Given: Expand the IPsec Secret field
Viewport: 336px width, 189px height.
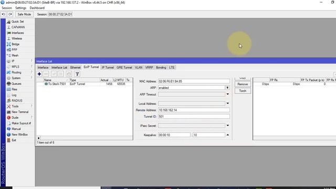Looking at the screenshot, I should point(227,125).
